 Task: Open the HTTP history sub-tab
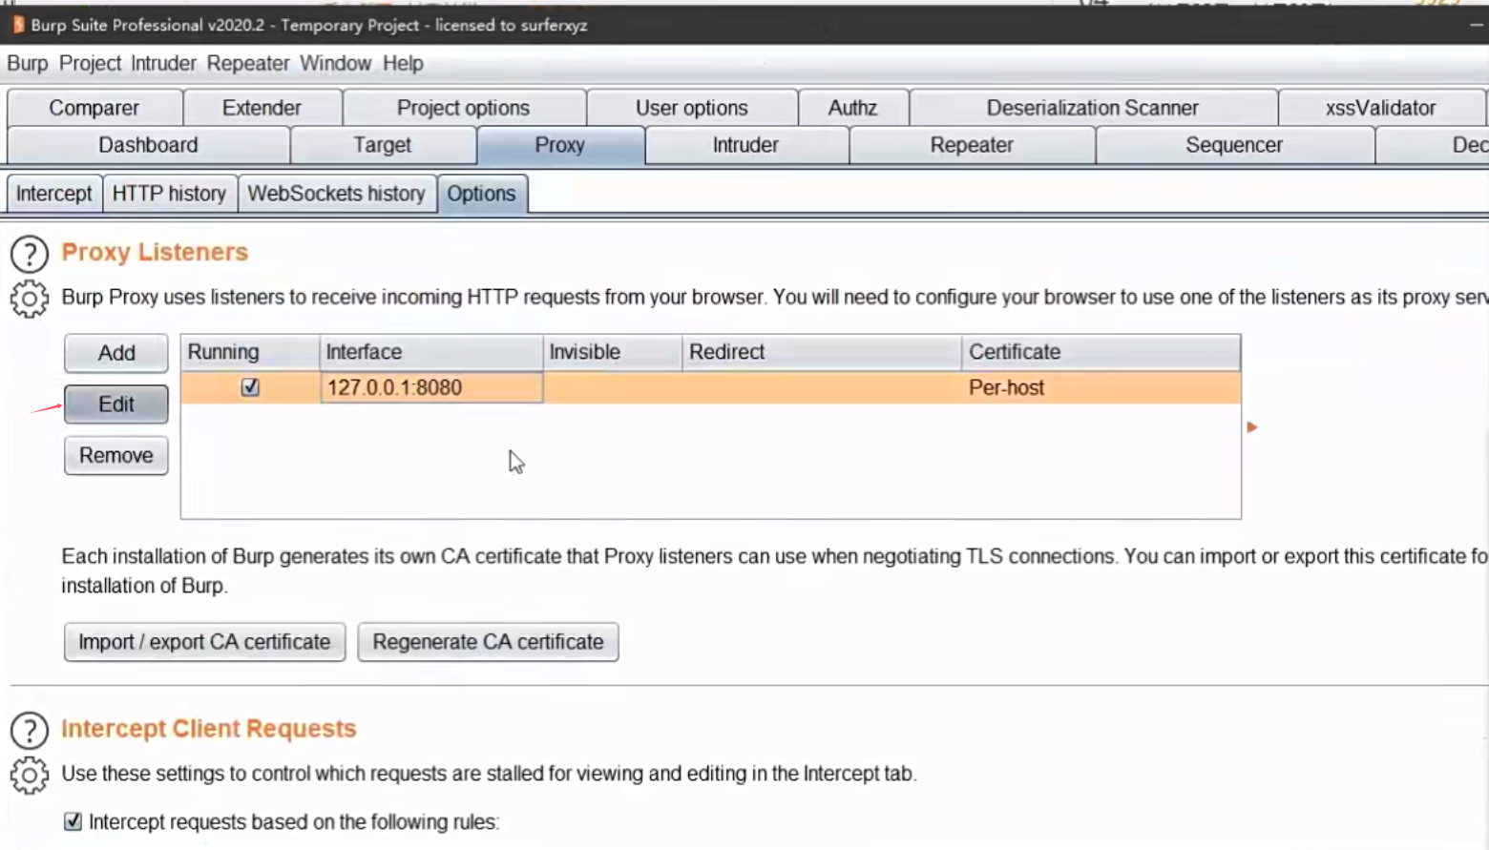pyautogui.click(x=169, y=194)
